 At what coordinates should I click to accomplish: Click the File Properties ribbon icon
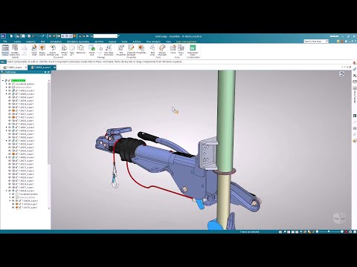pos(121,50)
